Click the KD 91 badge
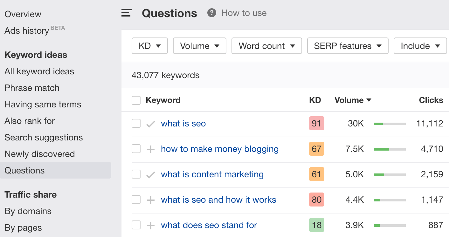449x237 pixels. tap(316, 124)
